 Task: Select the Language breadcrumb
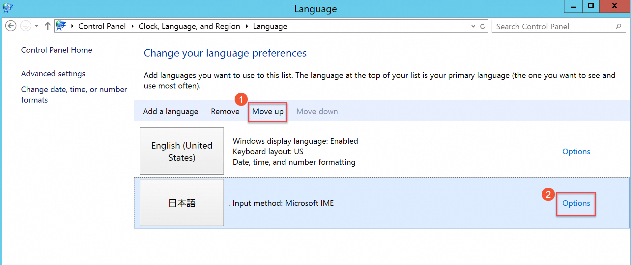click(x=270, y=26)
